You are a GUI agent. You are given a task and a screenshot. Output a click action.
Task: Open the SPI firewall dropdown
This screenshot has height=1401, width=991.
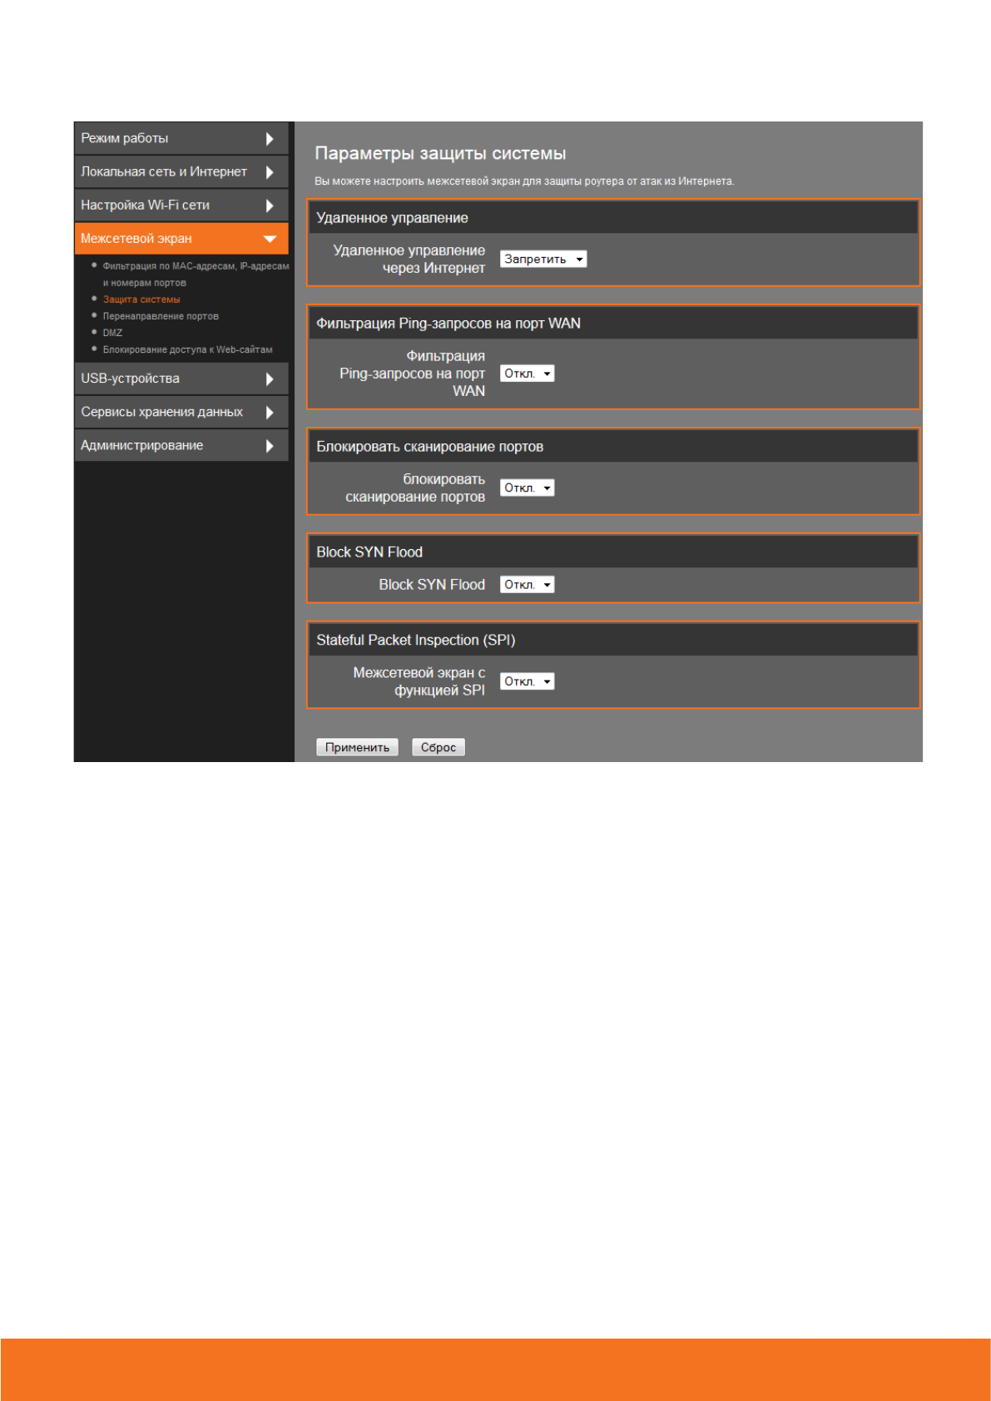coord(527,681)
